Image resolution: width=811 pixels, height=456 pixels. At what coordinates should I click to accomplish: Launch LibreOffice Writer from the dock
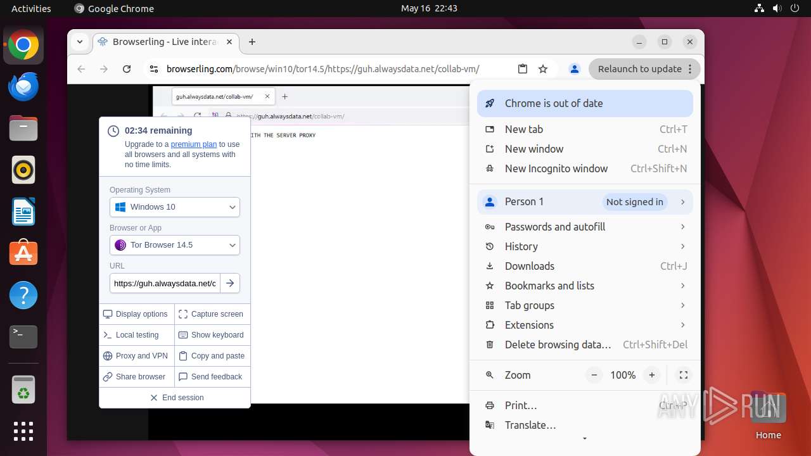[23, 212]
